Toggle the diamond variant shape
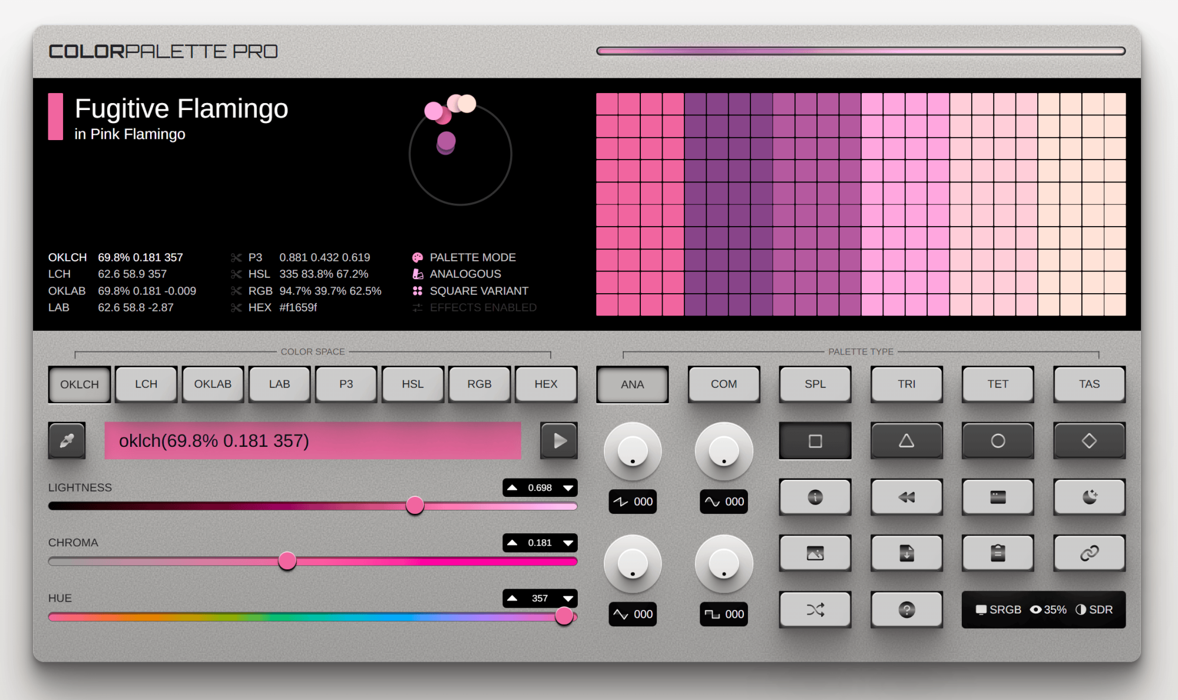The width and height of the screenshot is (1178, 700). point(1089,440)
